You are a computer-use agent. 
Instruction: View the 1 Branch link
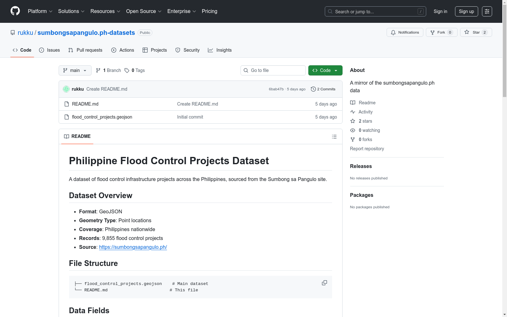pyautogui.click(x=108, y=70)
